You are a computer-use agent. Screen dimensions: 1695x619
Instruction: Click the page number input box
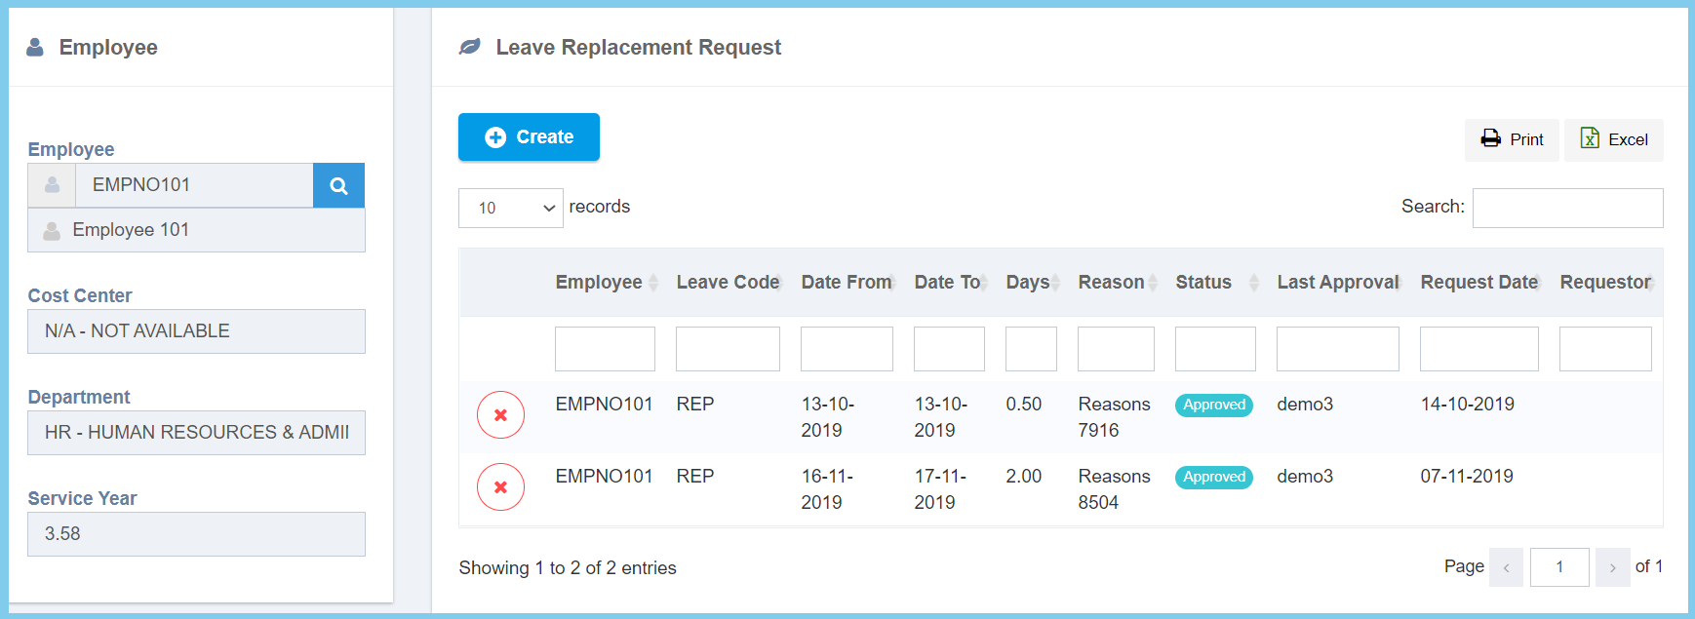[1559, 567]
